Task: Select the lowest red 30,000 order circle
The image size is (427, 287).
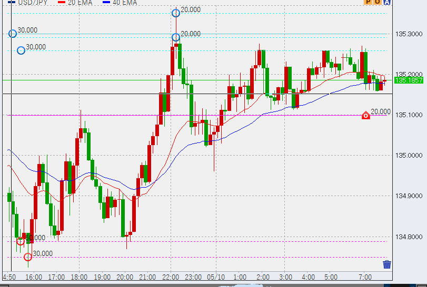Action: pos(28,257)
